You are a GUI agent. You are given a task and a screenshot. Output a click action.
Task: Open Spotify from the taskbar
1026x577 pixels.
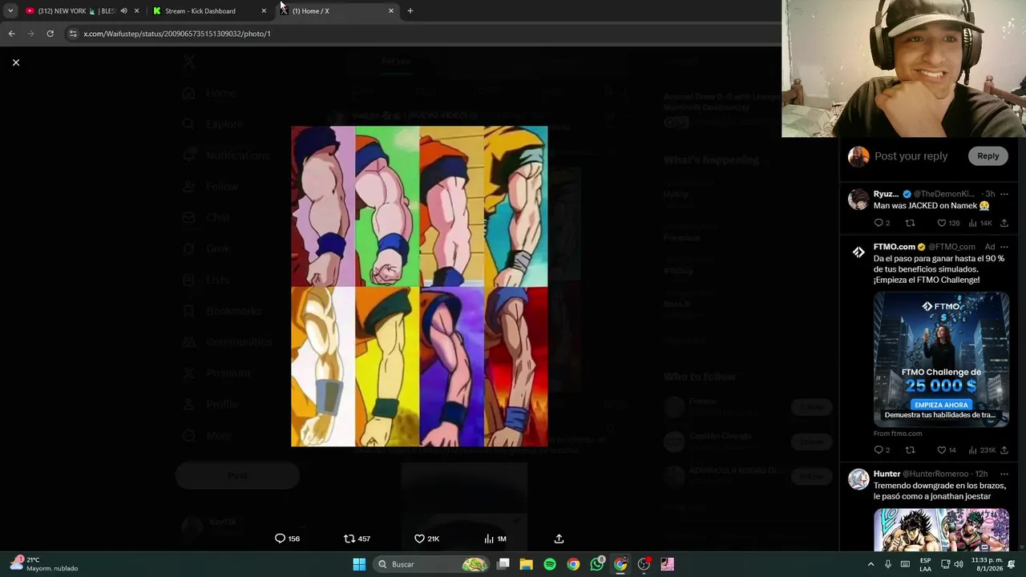(x=550, y=564)
